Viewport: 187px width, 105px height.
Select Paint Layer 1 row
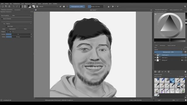(x=170, y=58)
